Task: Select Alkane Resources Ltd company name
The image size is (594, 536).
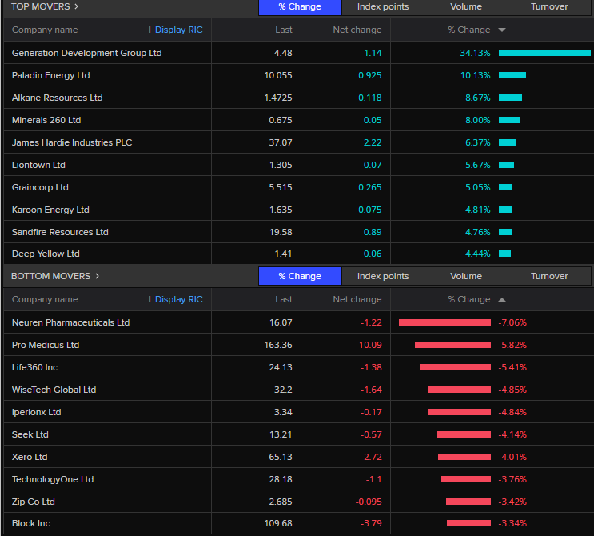Action: click(58, 98)
